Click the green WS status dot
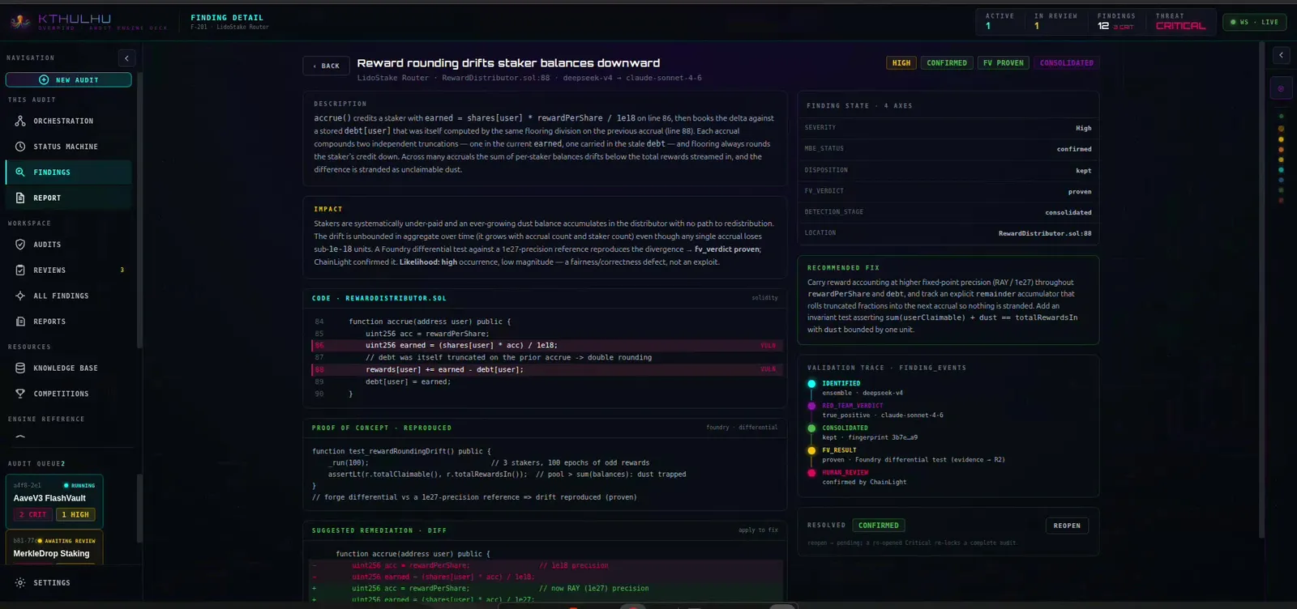This screenshot has width=1297, height=609. pyautogui.click(x=1234, y=23)
